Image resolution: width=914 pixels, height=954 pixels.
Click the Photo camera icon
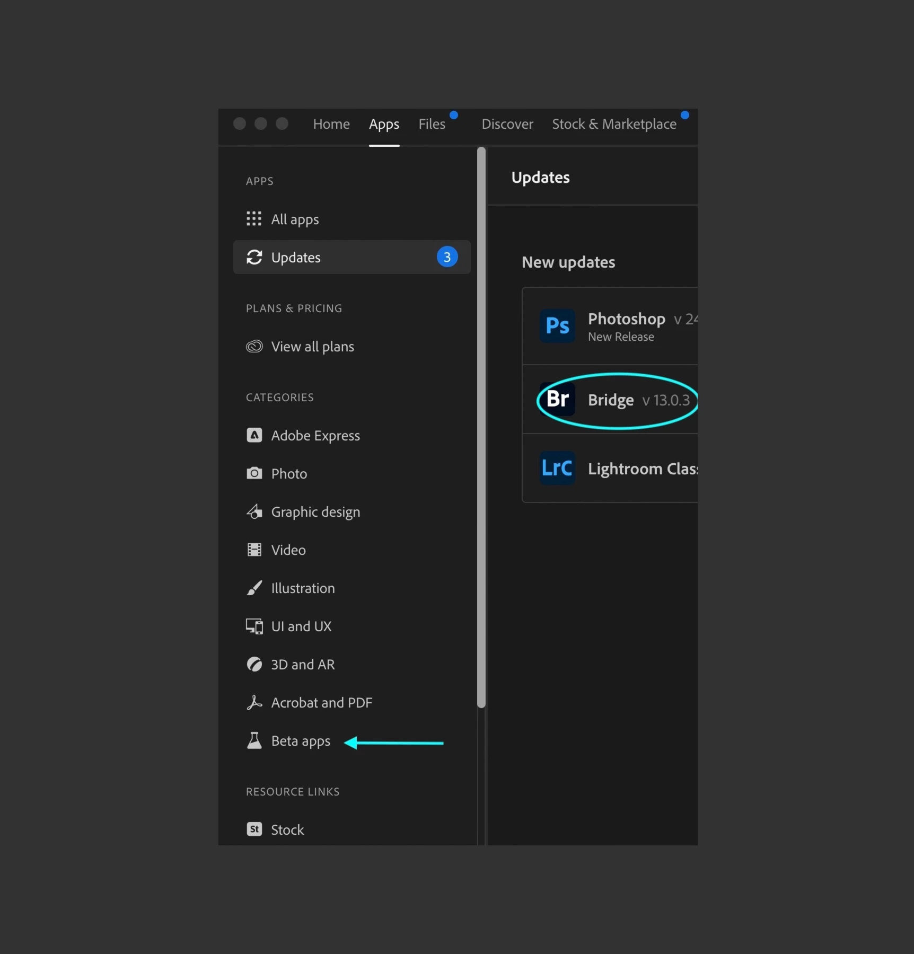pos(254,473)
